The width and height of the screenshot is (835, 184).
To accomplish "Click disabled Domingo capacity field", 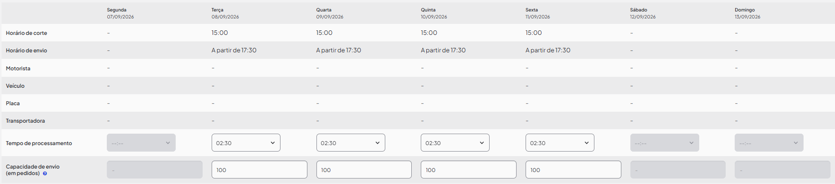I will click(783, 170).
